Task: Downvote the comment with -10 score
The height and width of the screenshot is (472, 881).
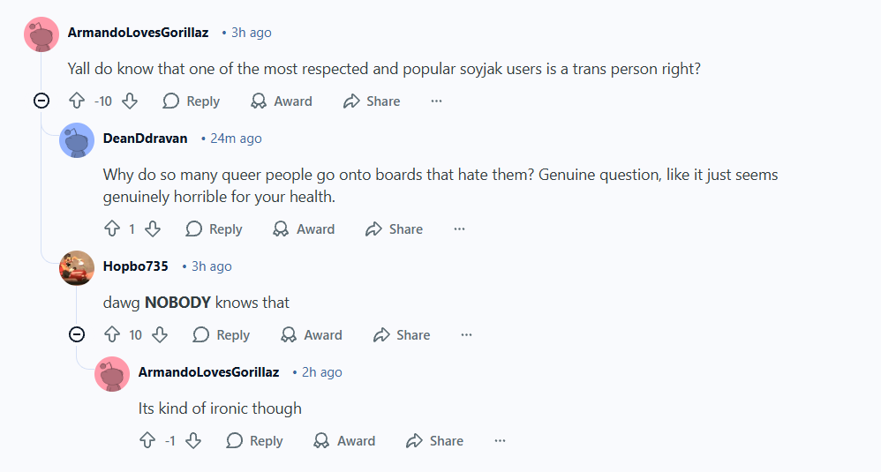Action: tap(130, 101)
